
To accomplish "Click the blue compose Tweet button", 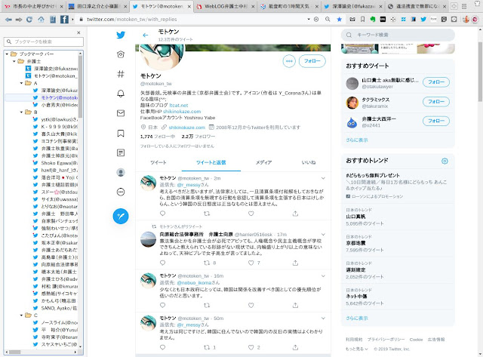I will 121,216.
